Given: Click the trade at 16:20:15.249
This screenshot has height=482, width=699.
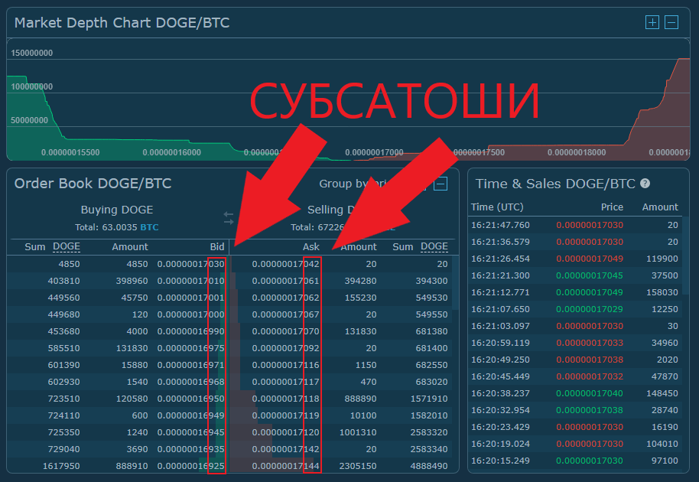Looking at the screenshot, I should pyautogui.click(x=574, y=461).
